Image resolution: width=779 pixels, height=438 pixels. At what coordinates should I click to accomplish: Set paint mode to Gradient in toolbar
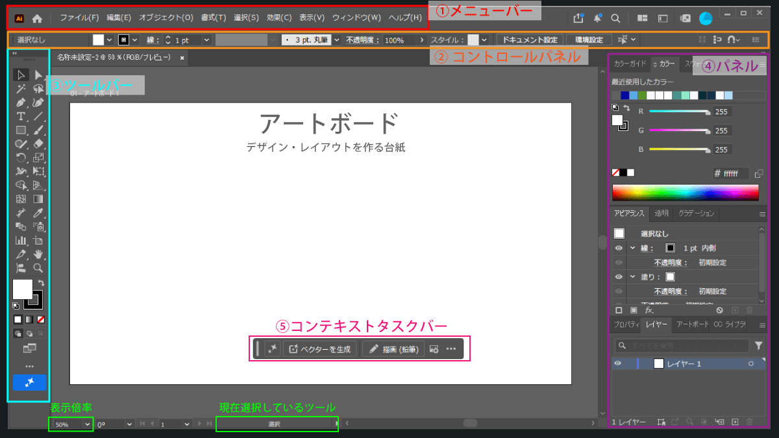(x=29, y=319)
